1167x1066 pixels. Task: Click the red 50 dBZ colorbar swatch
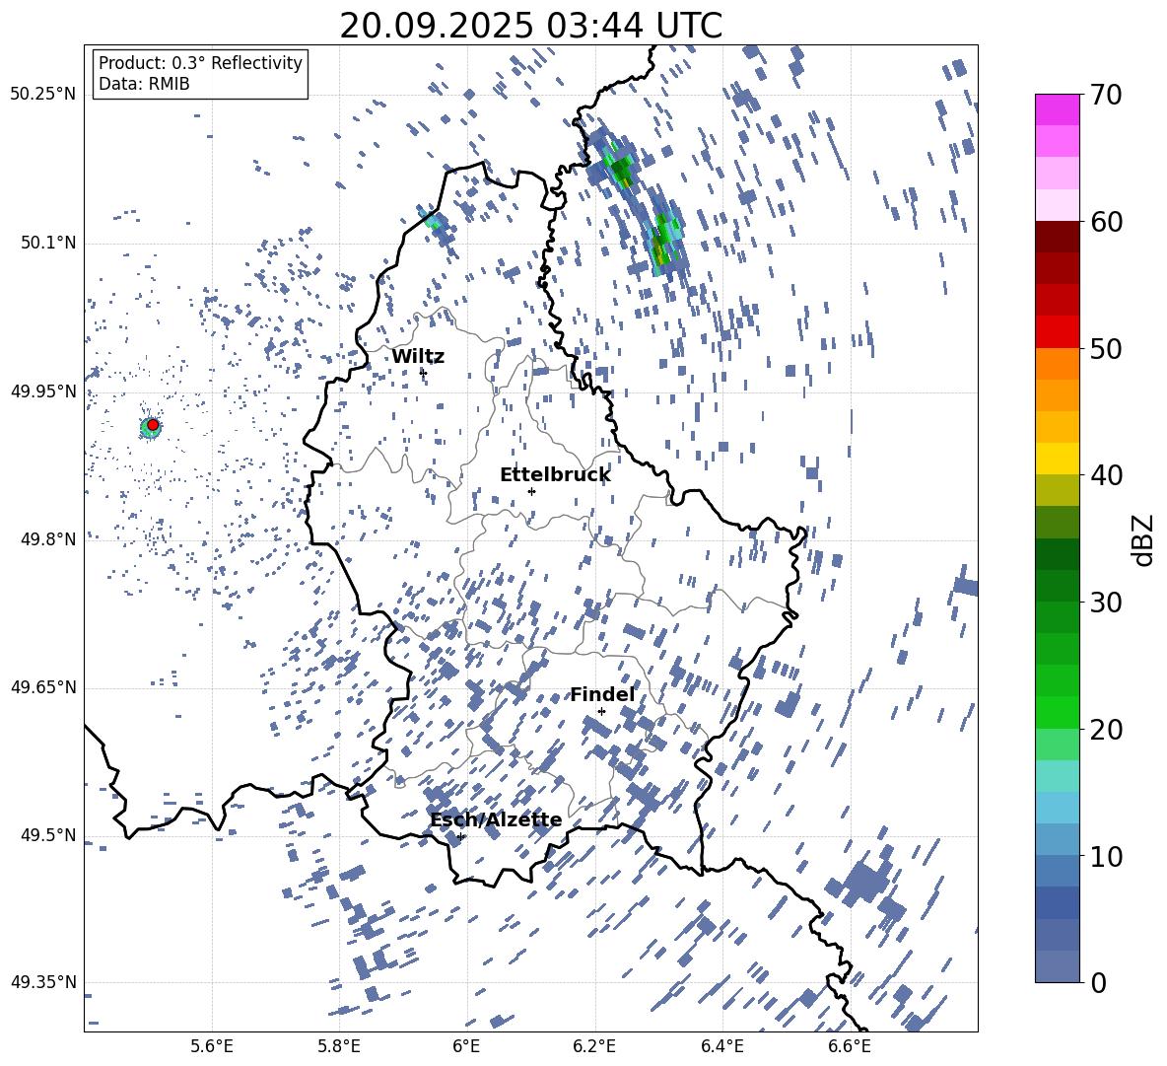click(x=1058, y=332)
